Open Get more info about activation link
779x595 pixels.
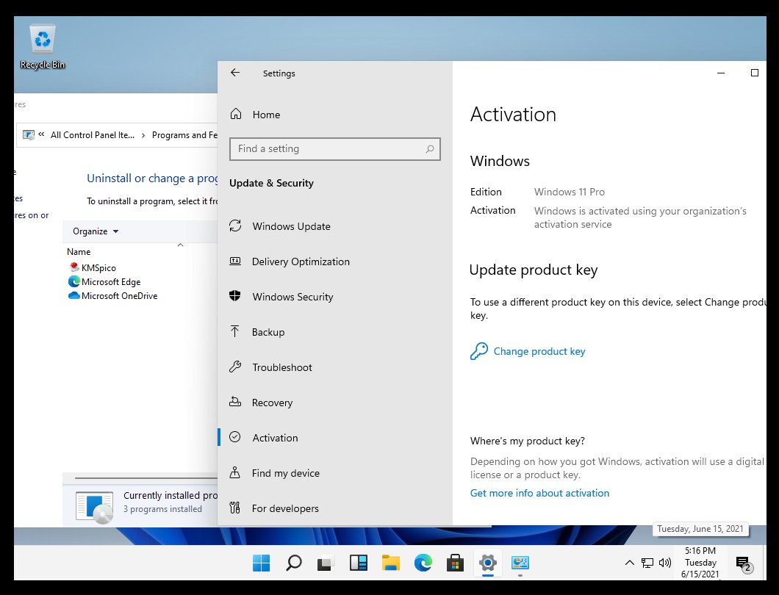[x=539, y=493]
